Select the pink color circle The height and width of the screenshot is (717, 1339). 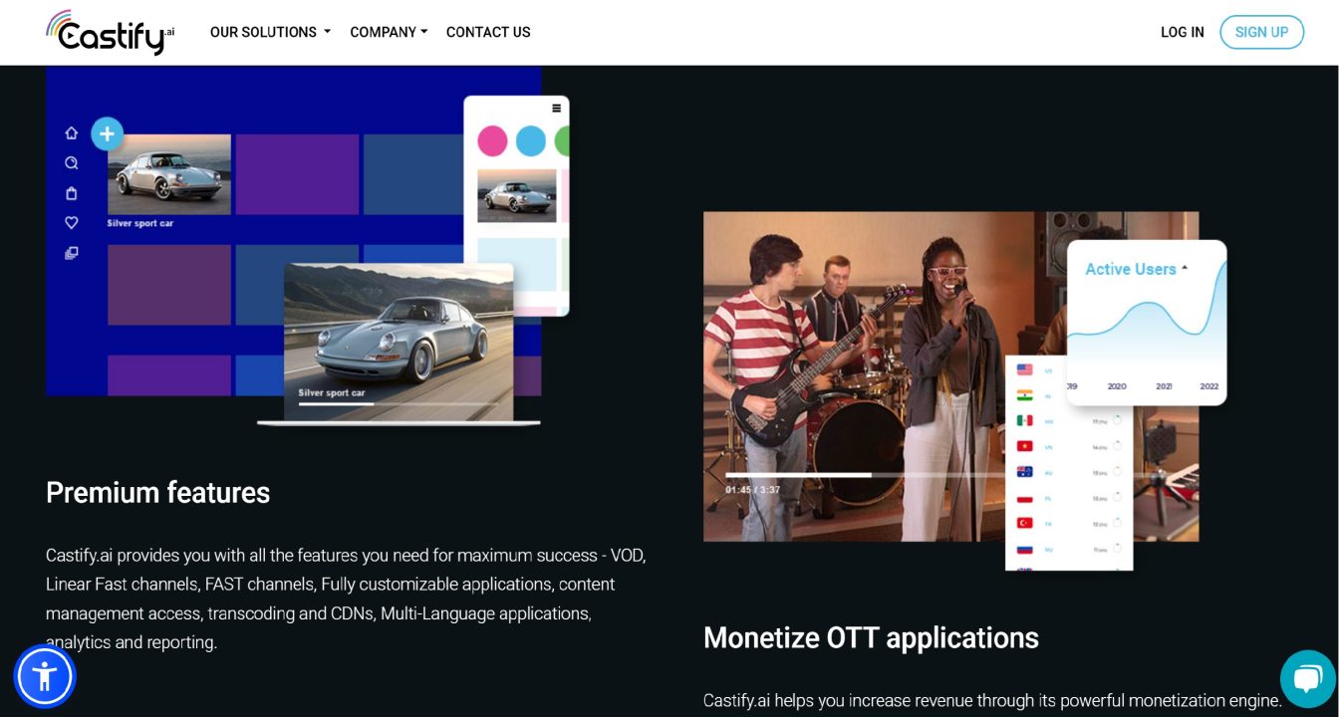492,141
